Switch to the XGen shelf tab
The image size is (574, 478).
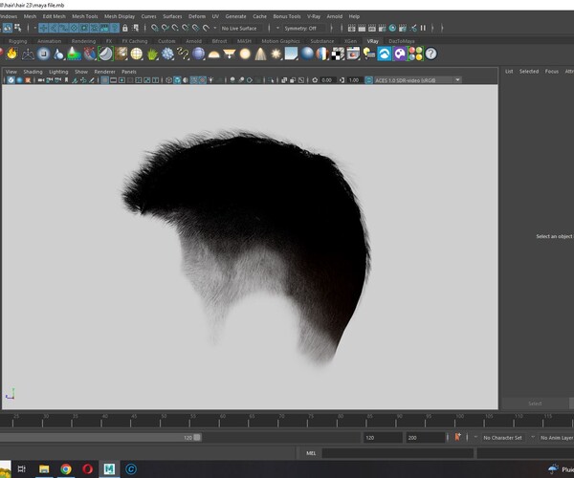coord(350,41)
